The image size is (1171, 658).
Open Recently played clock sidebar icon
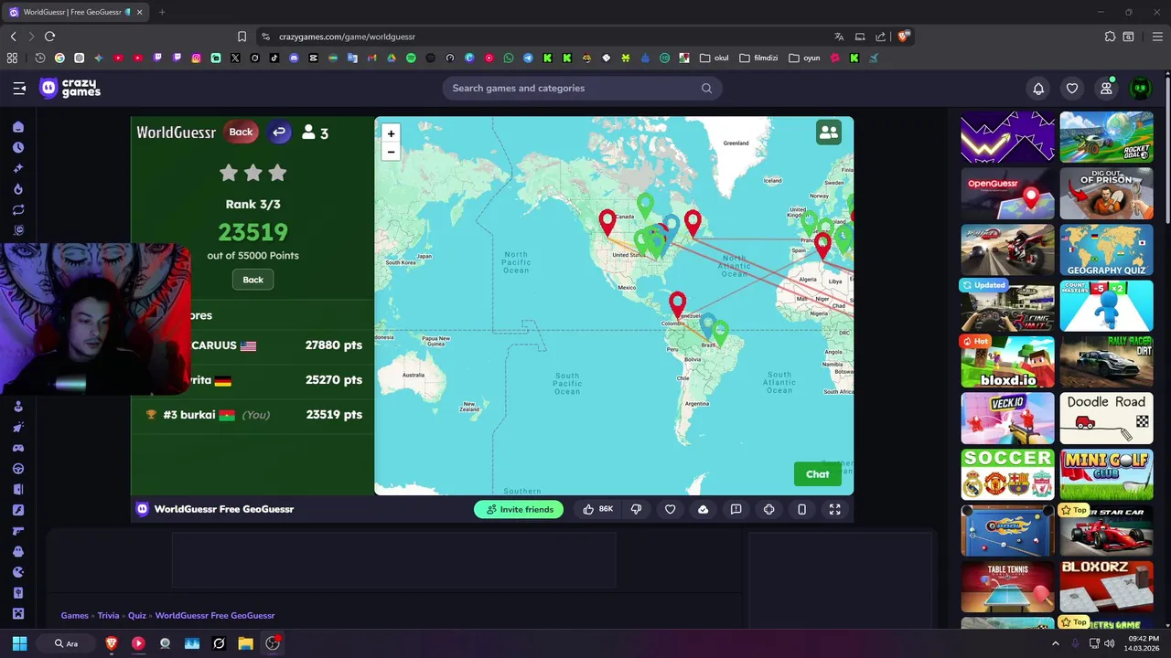(18, 147)
